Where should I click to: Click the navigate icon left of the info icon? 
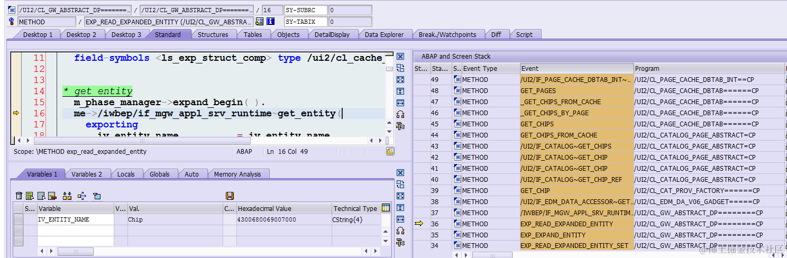click(259, 22)
